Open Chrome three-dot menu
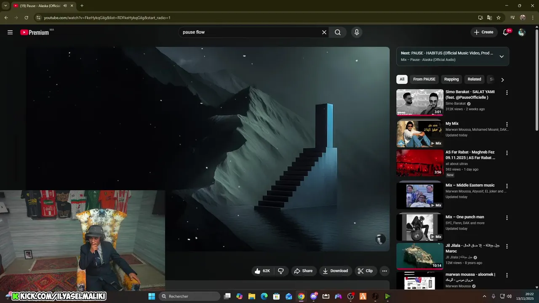This screenshot has height=303, width=539. click(x=532, y=18)
